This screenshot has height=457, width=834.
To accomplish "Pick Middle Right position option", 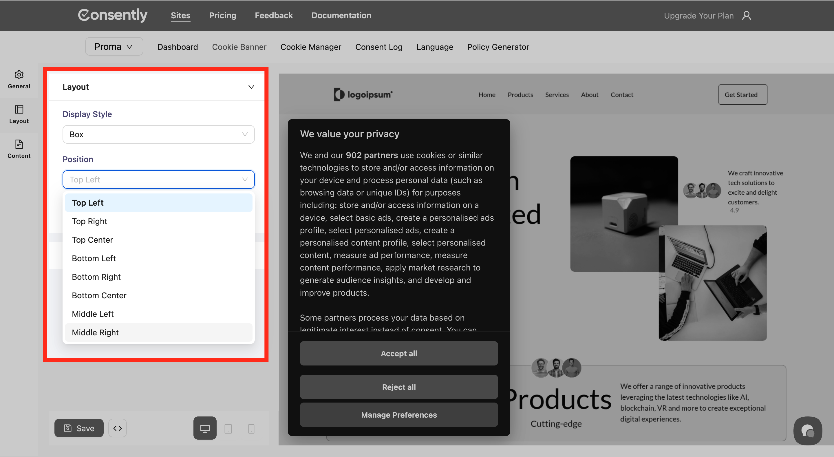I will click(95, 332).
